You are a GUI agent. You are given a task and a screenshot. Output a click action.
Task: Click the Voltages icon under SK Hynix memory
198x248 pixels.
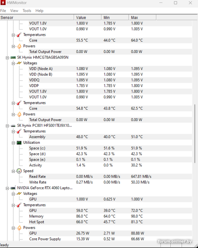pos(19,63)
